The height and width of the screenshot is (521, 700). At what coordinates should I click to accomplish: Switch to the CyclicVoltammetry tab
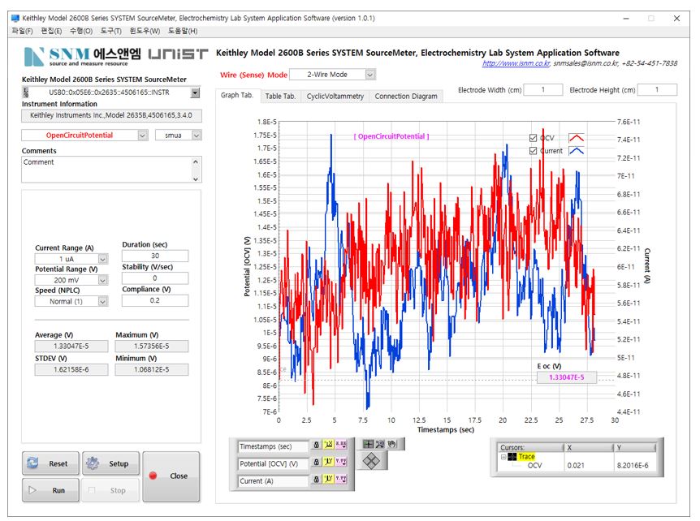pos(335,96)
